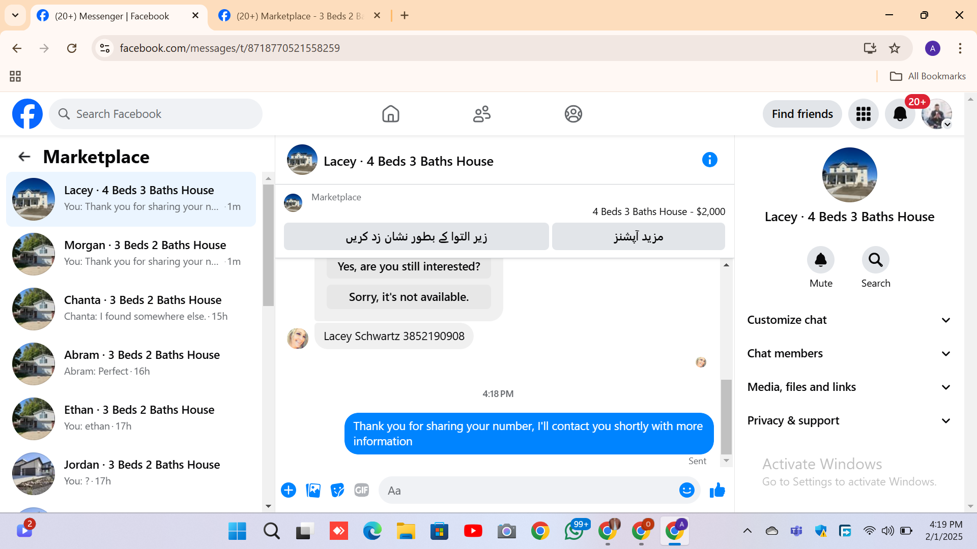
Task: Search within the conversation
Action: pos(875,260)
